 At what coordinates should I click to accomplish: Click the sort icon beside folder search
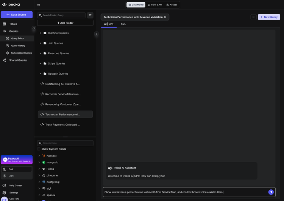pyautogui.click(x=90, y=15)
